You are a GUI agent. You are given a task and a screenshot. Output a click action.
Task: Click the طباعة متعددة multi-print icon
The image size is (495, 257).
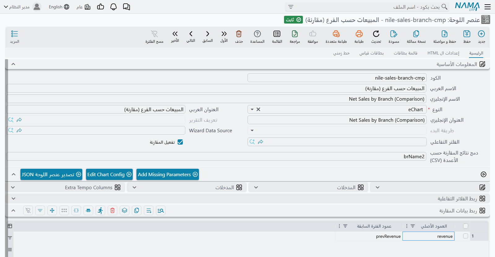pos(336,34)
